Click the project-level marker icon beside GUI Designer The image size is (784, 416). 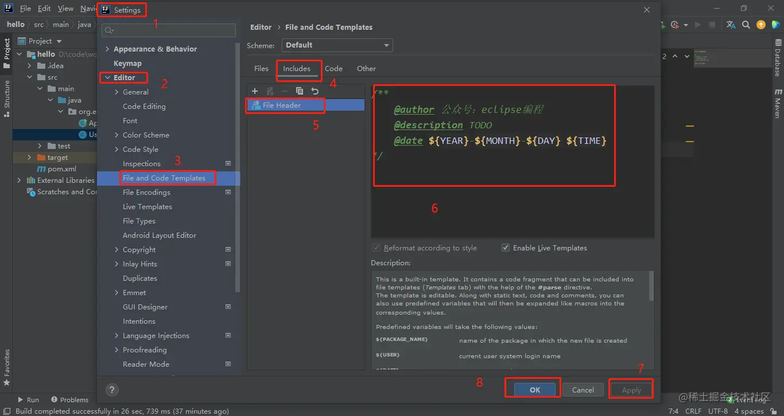coord(228,307)
